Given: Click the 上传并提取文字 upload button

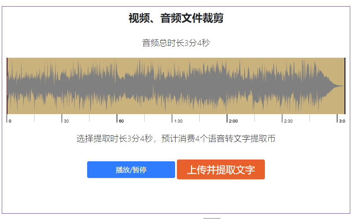Looking at the screenshot, I should coord(221,170).
